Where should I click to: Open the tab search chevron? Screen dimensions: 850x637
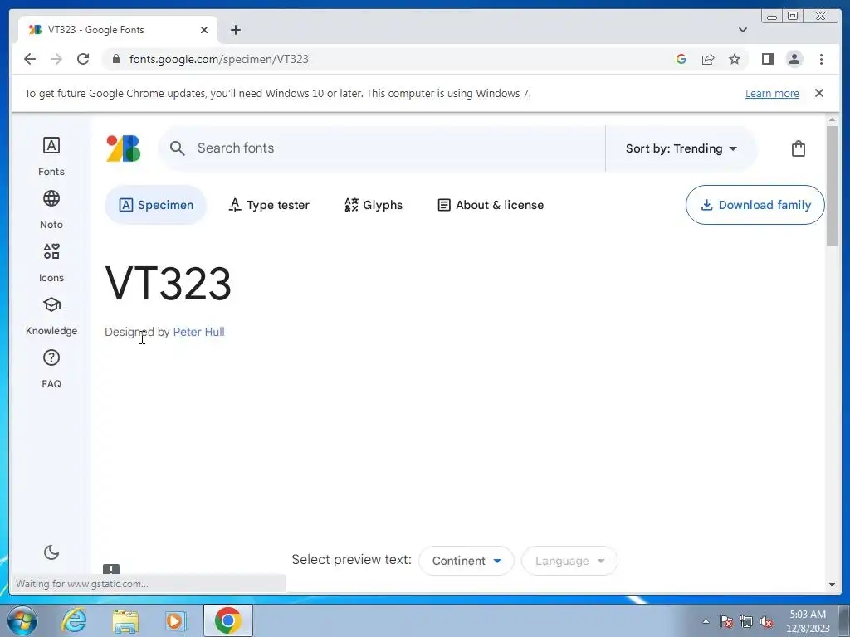(743, 30)
